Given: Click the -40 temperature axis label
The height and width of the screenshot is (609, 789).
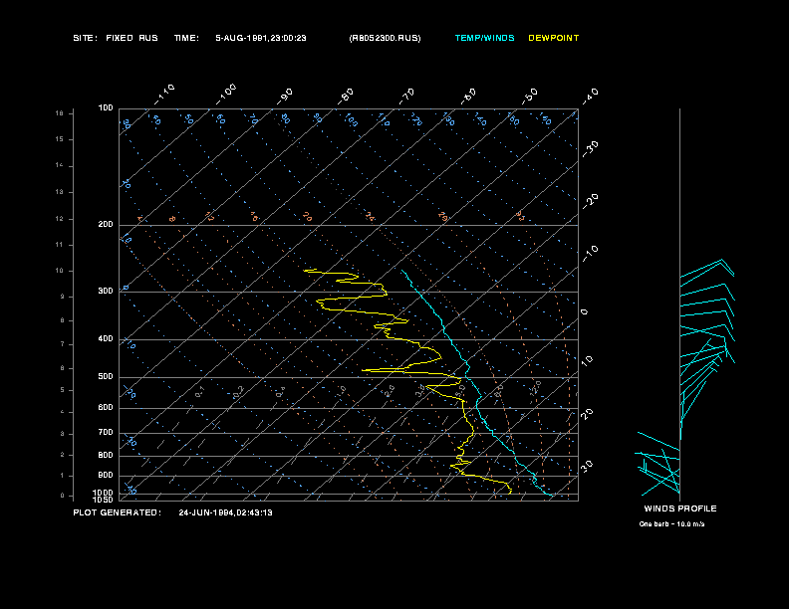Looking at the screenshot, I should coord(590,96).
